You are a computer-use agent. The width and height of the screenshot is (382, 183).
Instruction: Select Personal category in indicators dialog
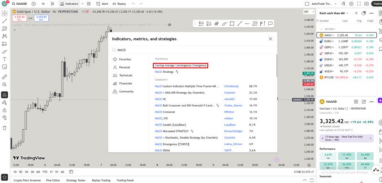125,67
